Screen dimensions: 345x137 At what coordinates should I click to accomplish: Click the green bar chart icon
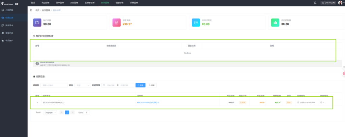coord(275,23)
